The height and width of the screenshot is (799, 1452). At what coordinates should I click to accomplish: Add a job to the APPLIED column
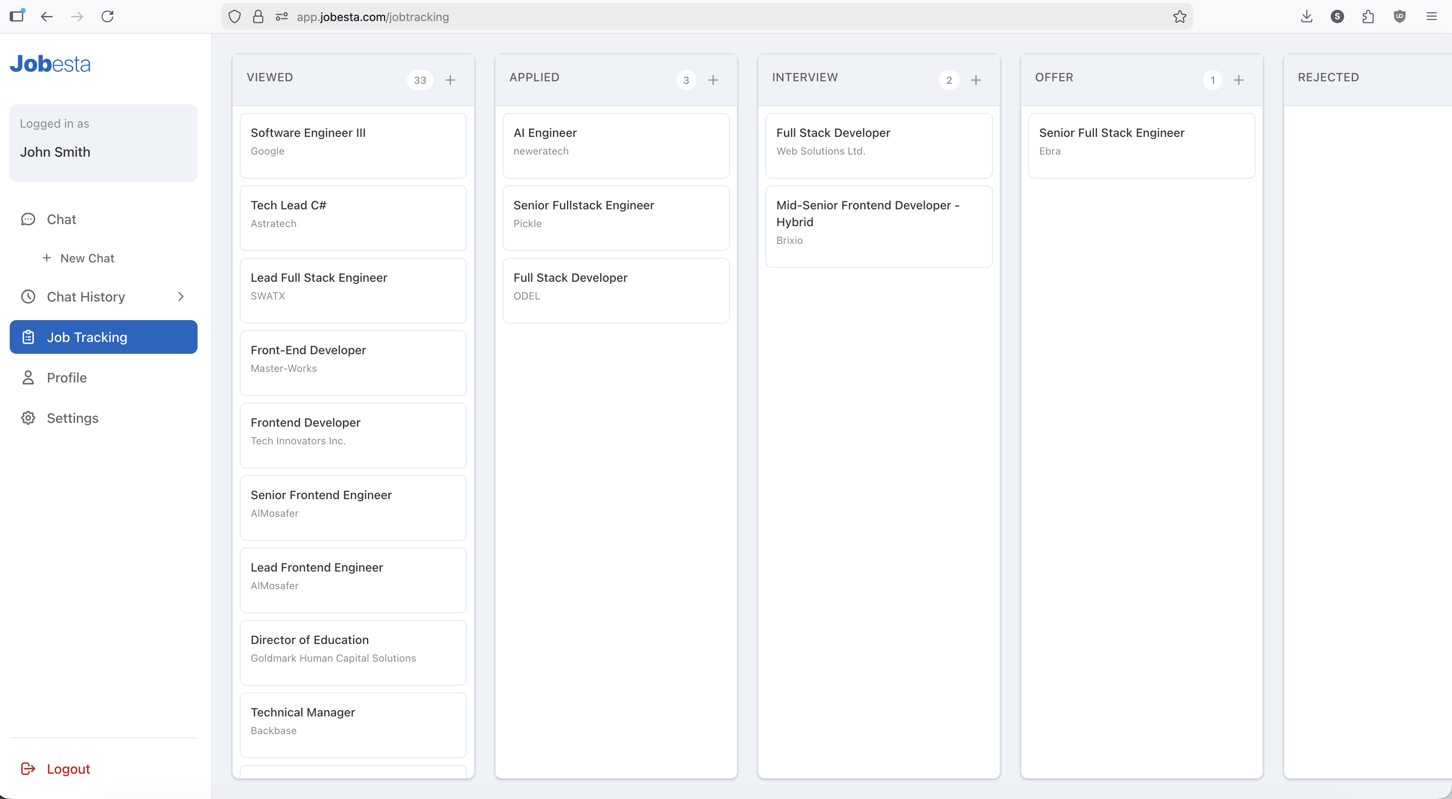pyautogui.click(x=713, y=80)
